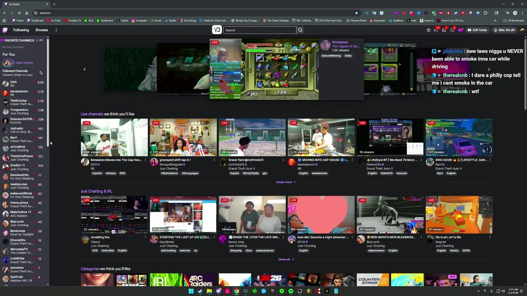Select the FilipinoGamer tag
The image size is (527, 296).
pos(169,173)
